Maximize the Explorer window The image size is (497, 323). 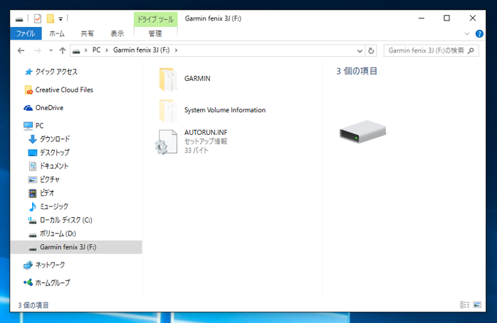pos(447,18)
